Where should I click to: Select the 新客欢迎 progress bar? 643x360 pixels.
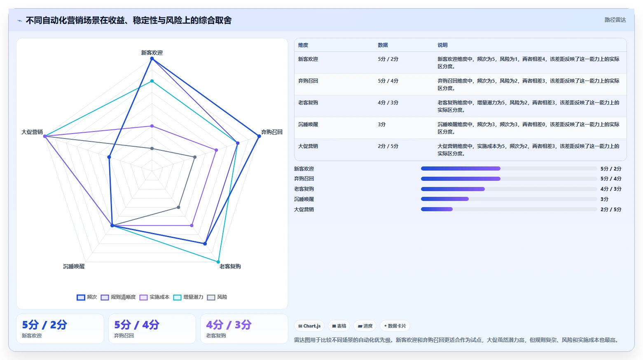coord(509,168)
